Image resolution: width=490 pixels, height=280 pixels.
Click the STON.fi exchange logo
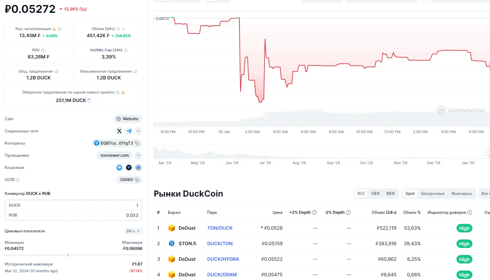(x=172, y=244)
